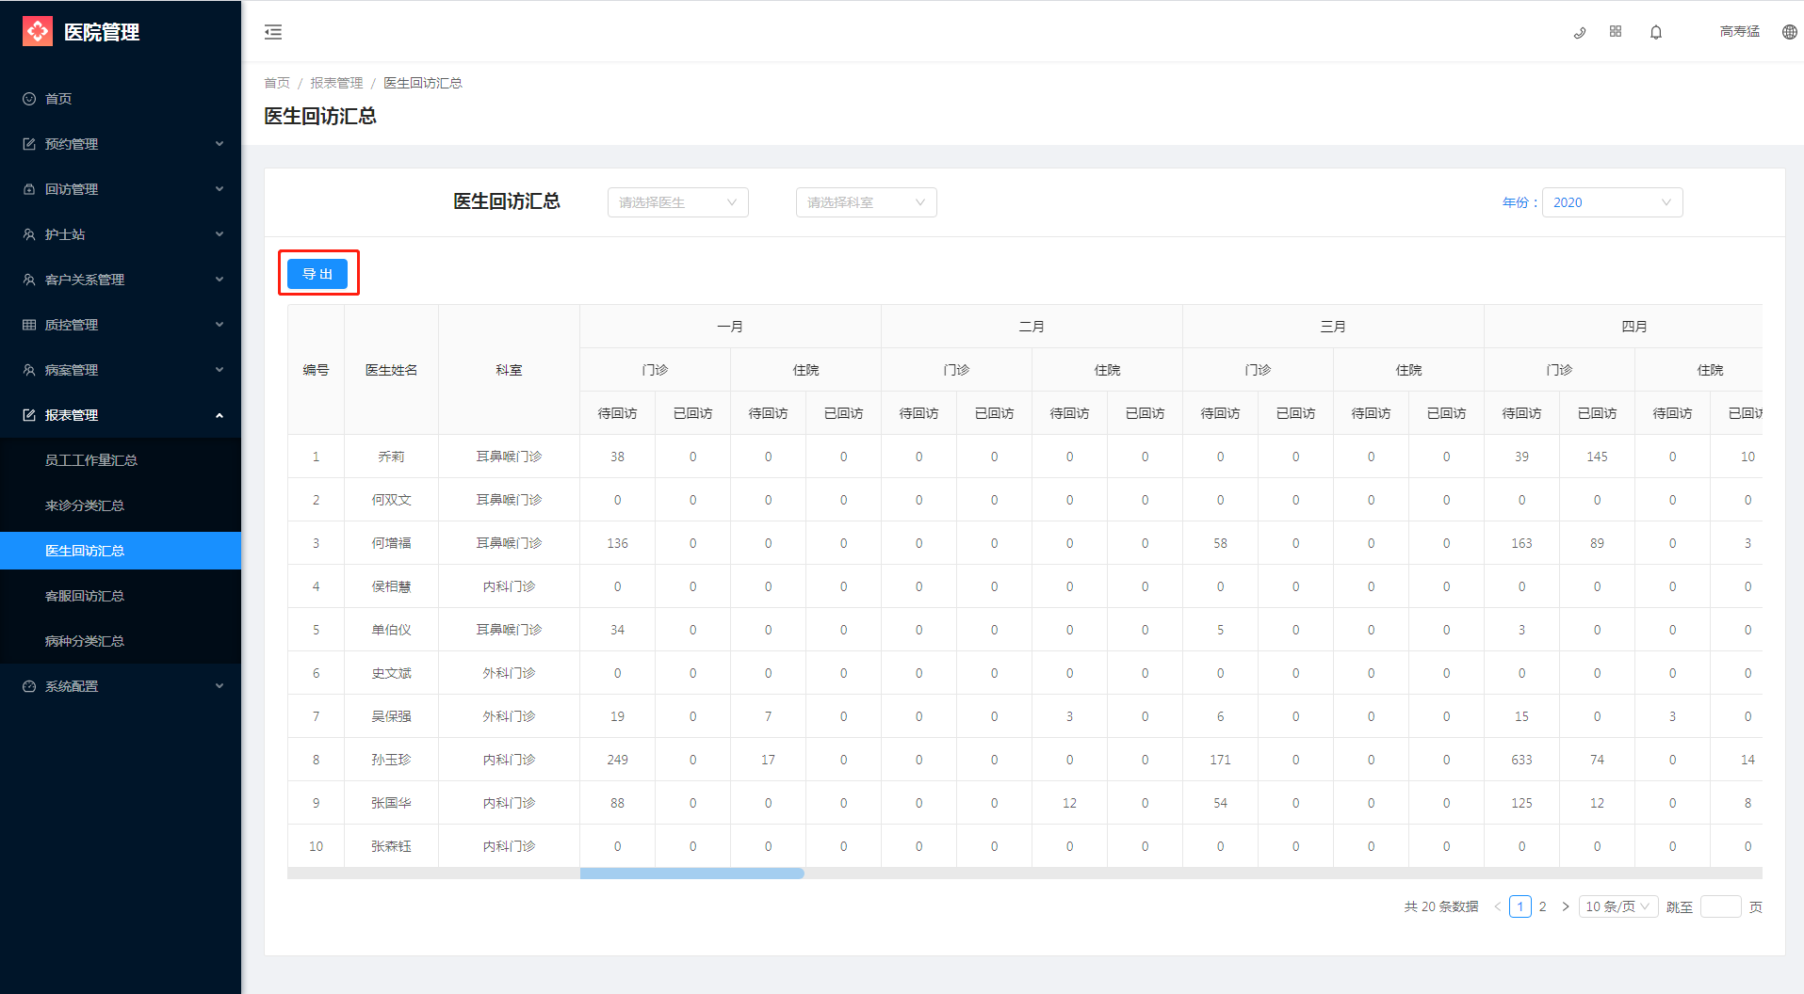Click doctor name 张国华 cell
The image size is (1804, 994).
pos(391,803)
